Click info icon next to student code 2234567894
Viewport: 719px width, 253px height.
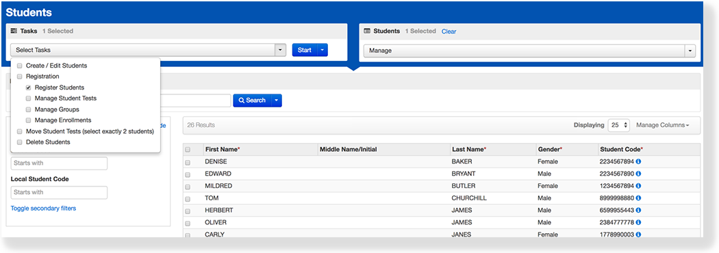[638, 161]
